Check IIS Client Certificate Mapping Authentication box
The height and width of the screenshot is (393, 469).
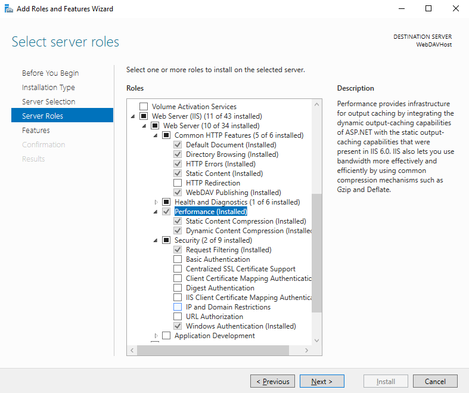178,298
